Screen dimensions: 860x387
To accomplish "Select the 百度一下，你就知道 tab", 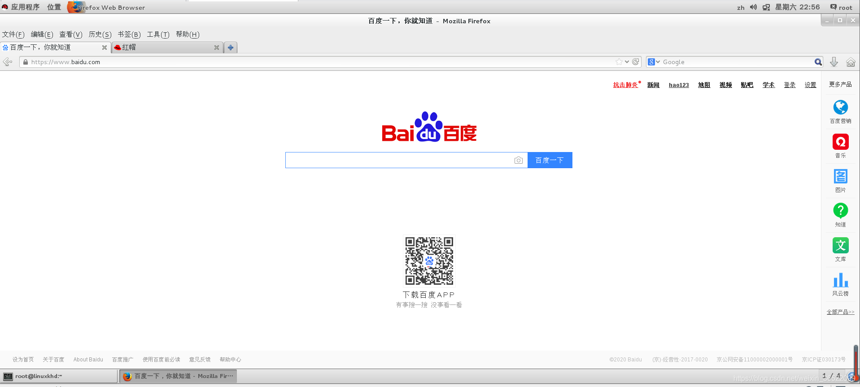I will pyautogui.click(x=55, y=48).
